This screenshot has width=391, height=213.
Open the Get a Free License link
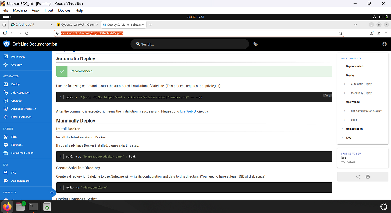(22, 153)
